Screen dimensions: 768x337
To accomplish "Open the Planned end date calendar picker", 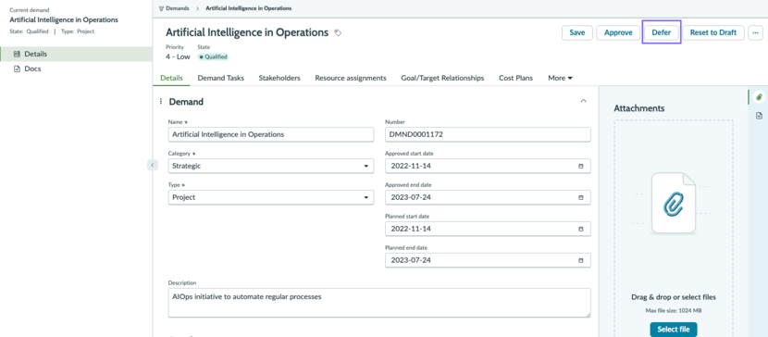I will point(581,260).
